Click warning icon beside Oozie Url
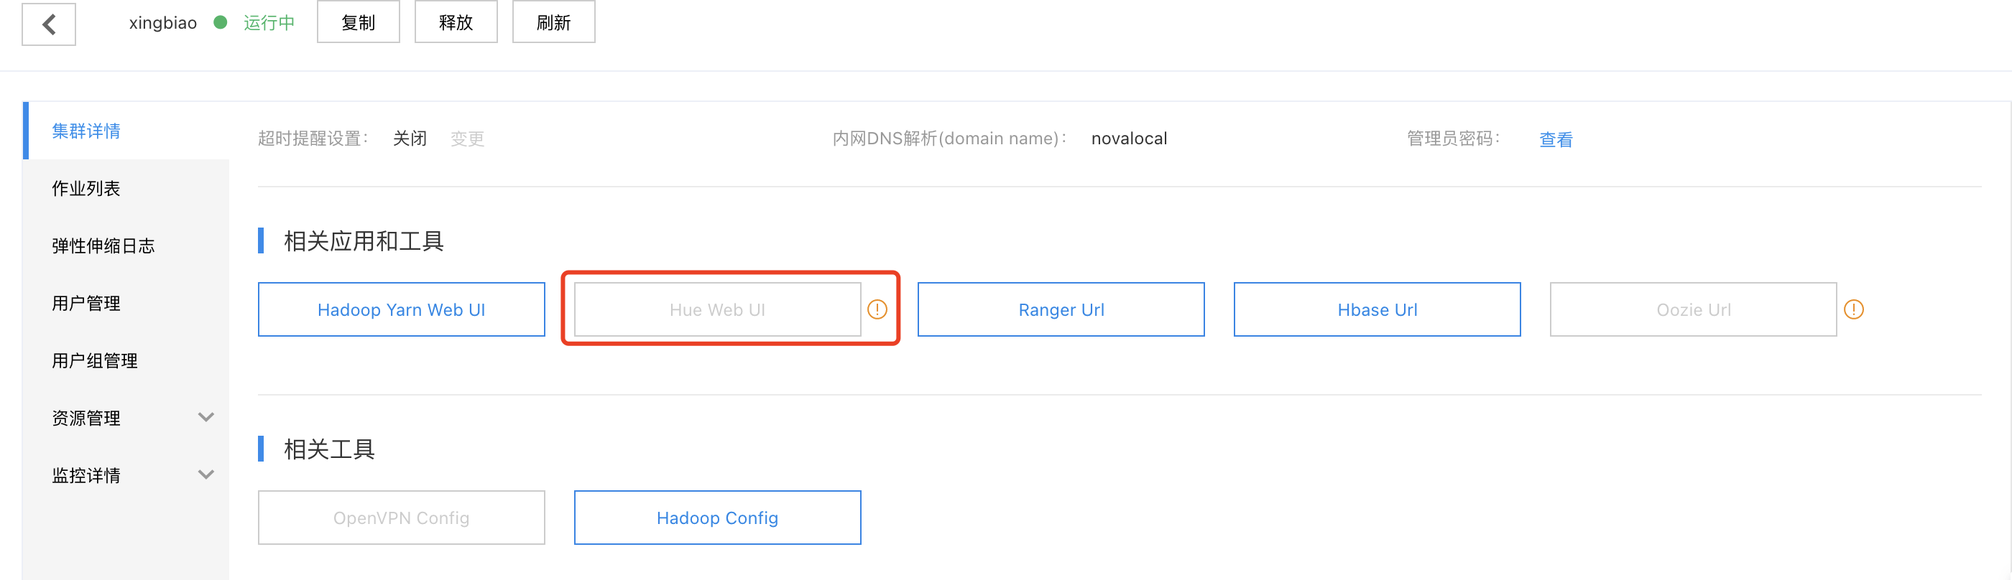Viewport: 2012px width, 580px height. pyautogui.click(x=1853, y=310)
